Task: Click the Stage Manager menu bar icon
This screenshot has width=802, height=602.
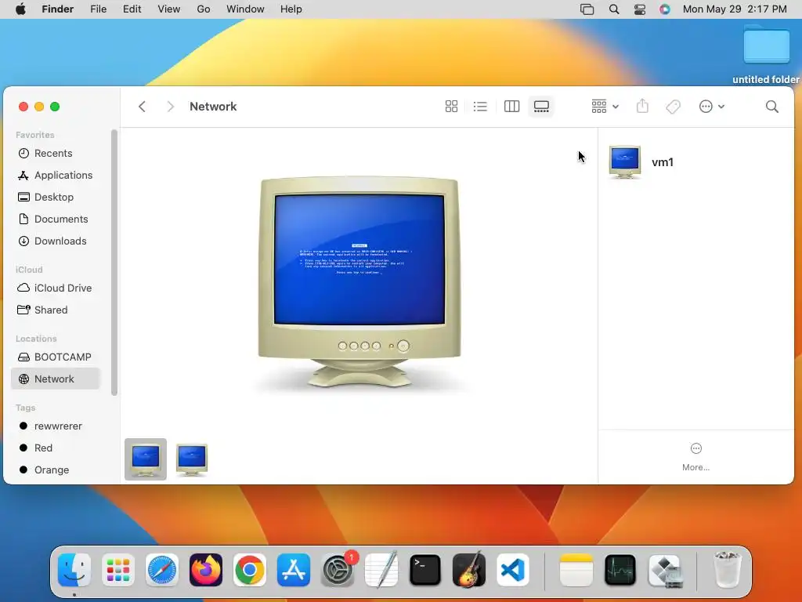Action: 587,9
